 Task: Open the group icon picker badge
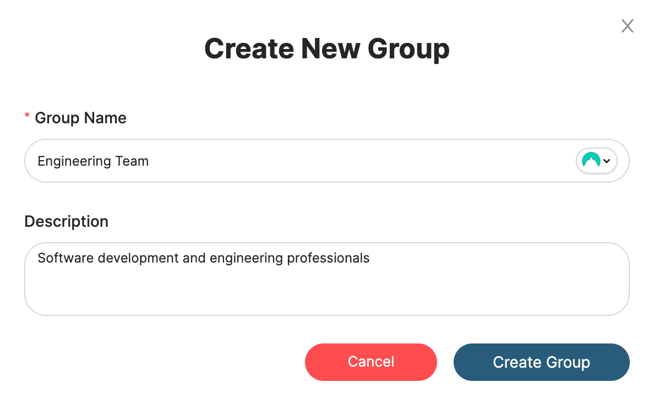(x=596, y=161)
